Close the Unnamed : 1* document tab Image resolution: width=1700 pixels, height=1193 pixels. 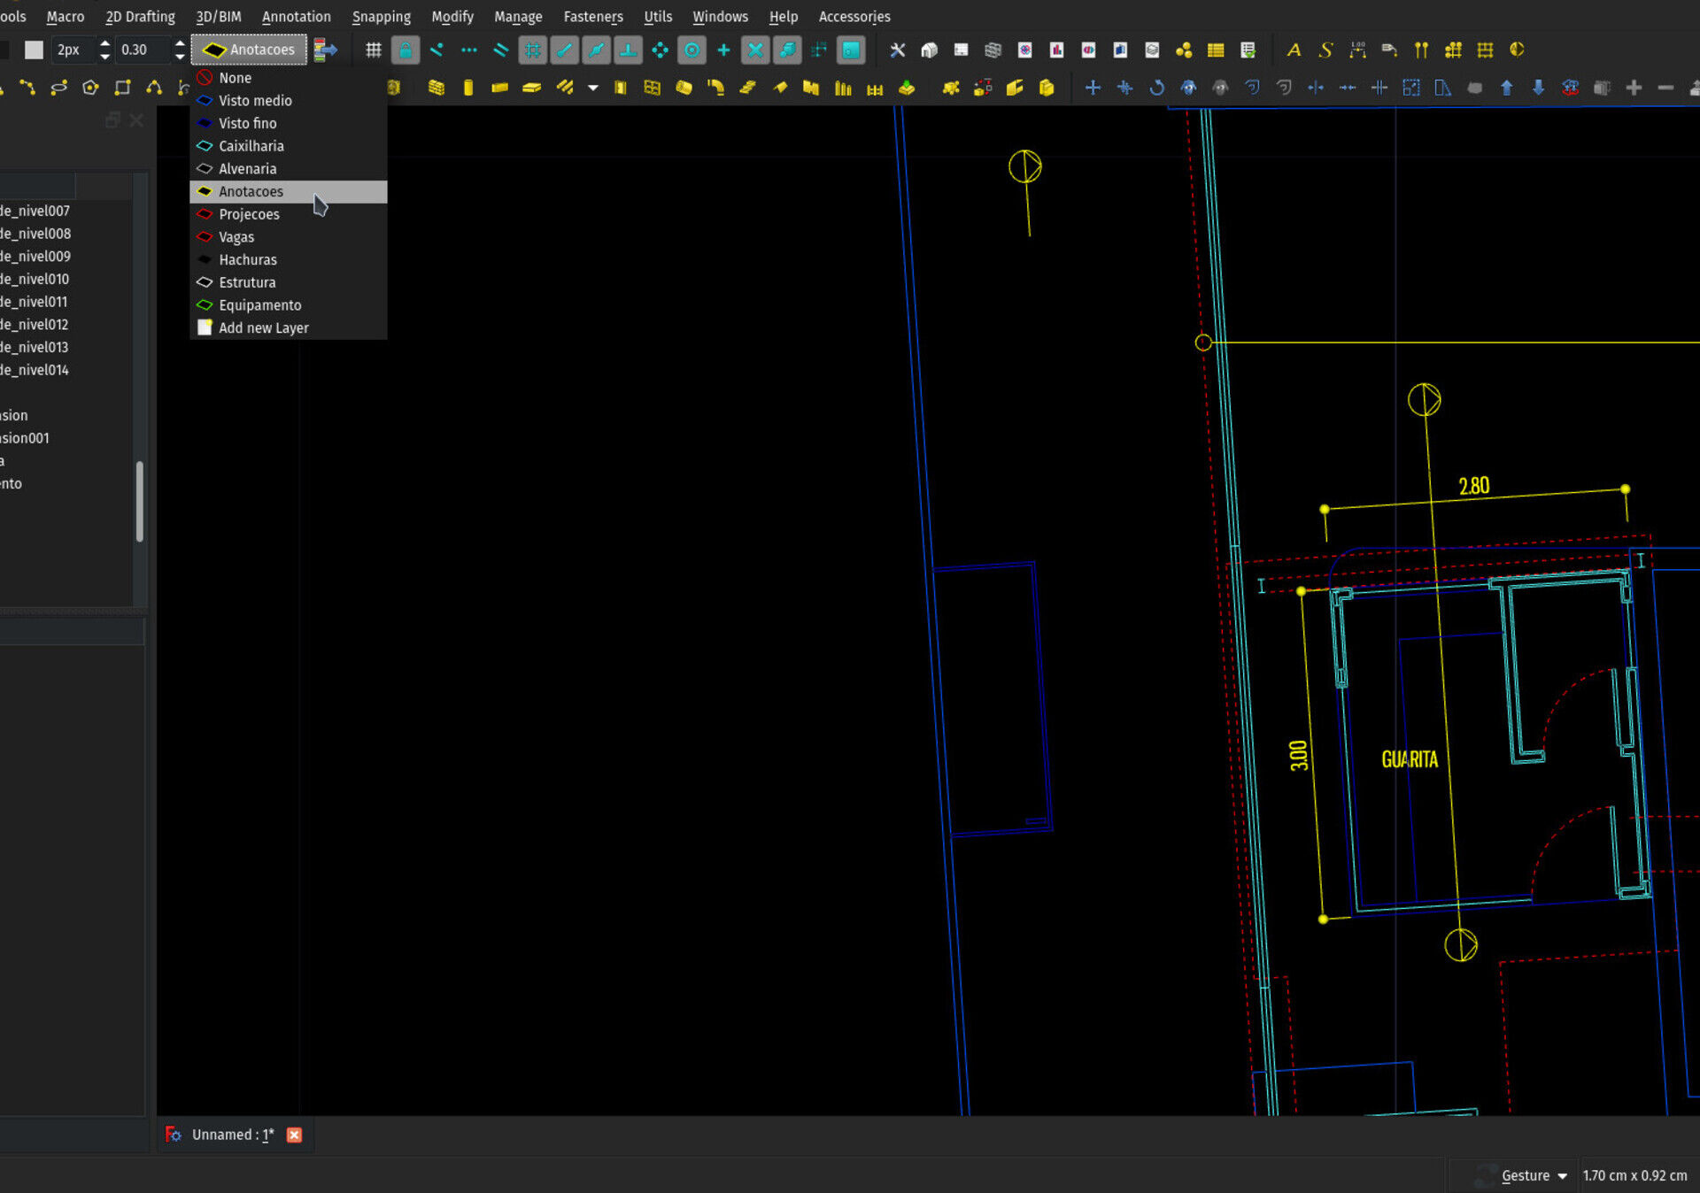(295, 1135)
